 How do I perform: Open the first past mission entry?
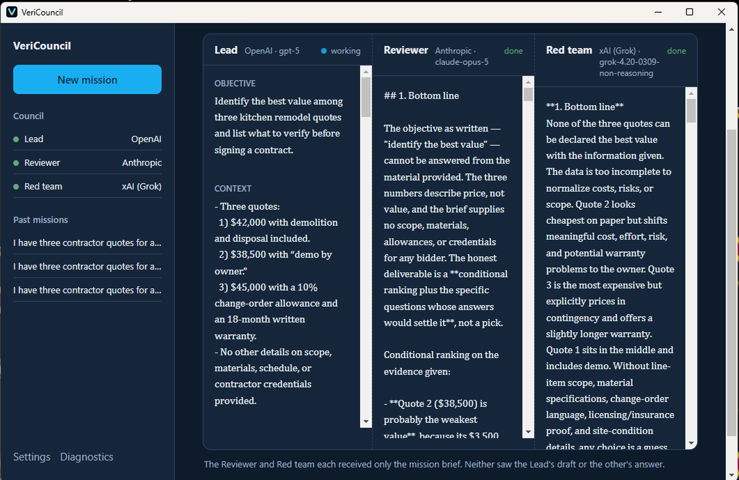pos(87,243)
